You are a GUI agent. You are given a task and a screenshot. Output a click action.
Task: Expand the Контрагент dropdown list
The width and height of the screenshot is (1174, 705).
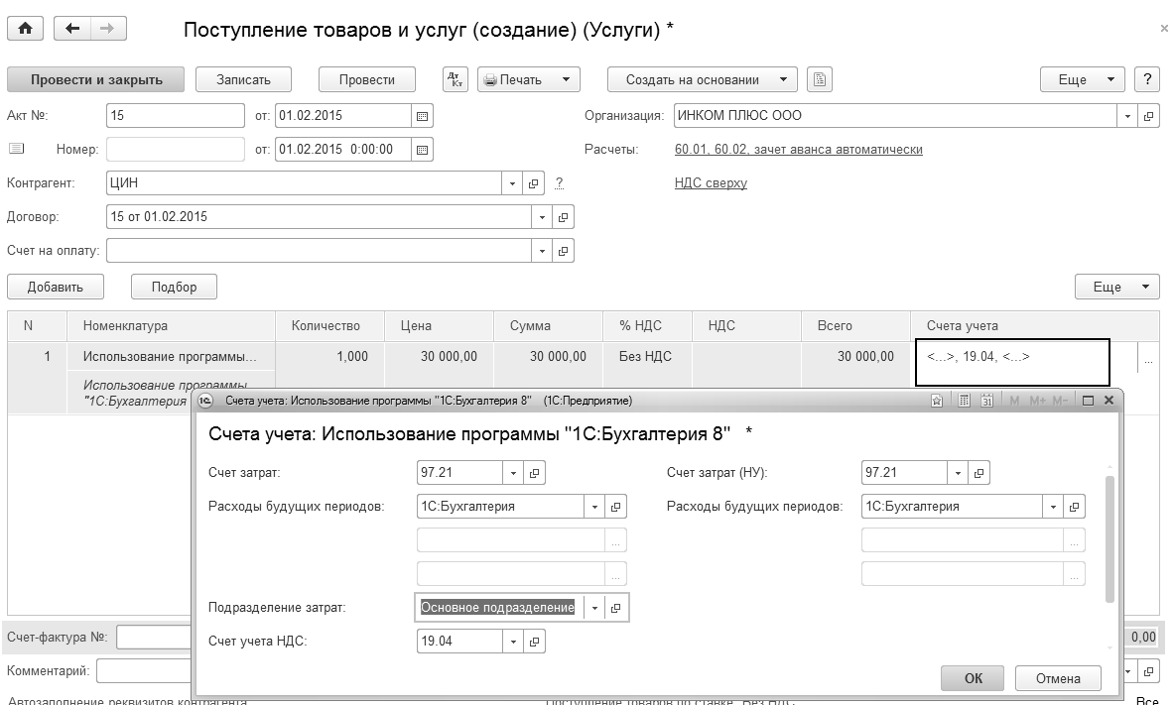(512, 183)
